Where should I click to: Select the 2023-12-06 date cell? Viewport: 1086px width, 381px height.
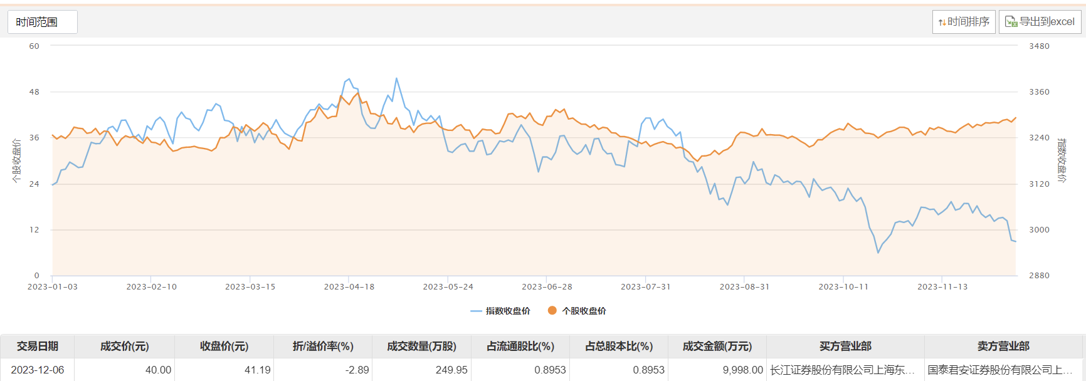click(x=38, y=370)
